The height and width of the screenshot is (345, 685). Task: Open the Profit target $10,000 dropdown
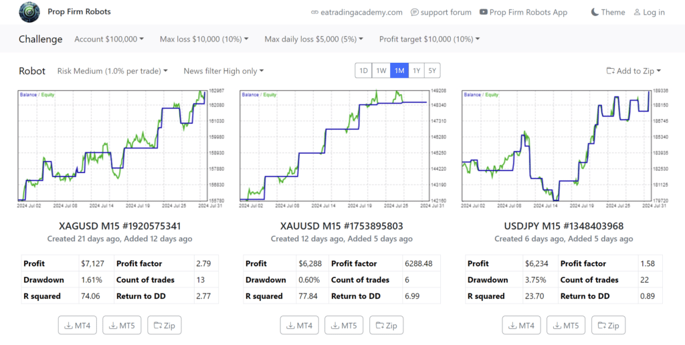429,39
